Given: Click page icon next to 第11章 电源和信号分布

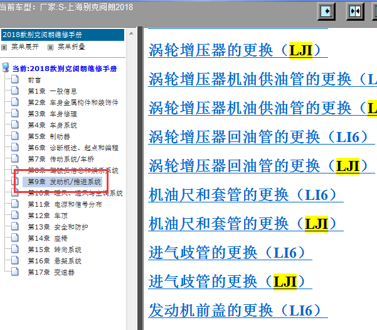Looking at the screenshot, I should (x=15, y=204).
